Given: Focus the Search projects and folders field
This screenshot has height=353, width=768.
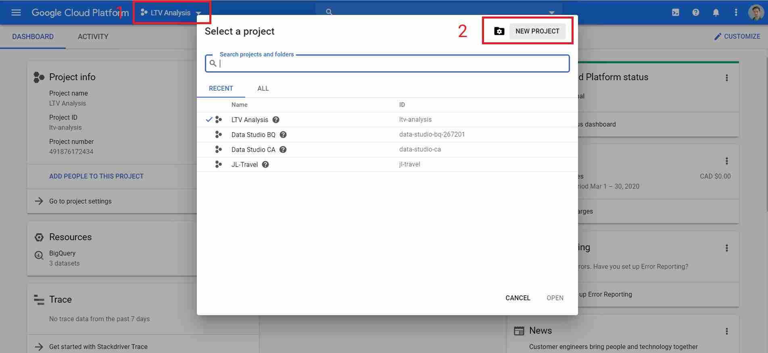Looking at the screenshot, I should 387,64.
